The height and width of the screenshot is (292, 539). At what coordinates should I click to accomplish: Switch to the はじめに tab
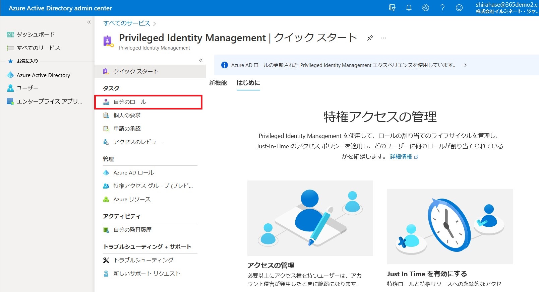[x=248, y=83]
